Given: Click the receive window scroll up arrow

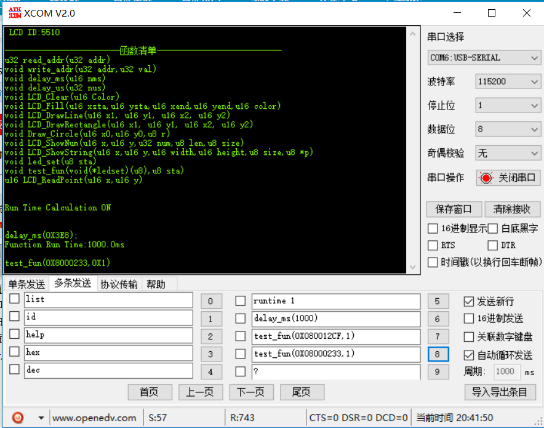Looking at the screenshot, I should pyautogui.click(x=412, y=34).
